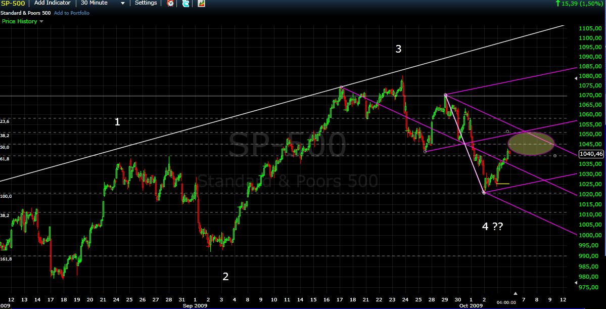Share the chart via Twitter bird icon
This screenshot has width=606, height=309.
186,4
